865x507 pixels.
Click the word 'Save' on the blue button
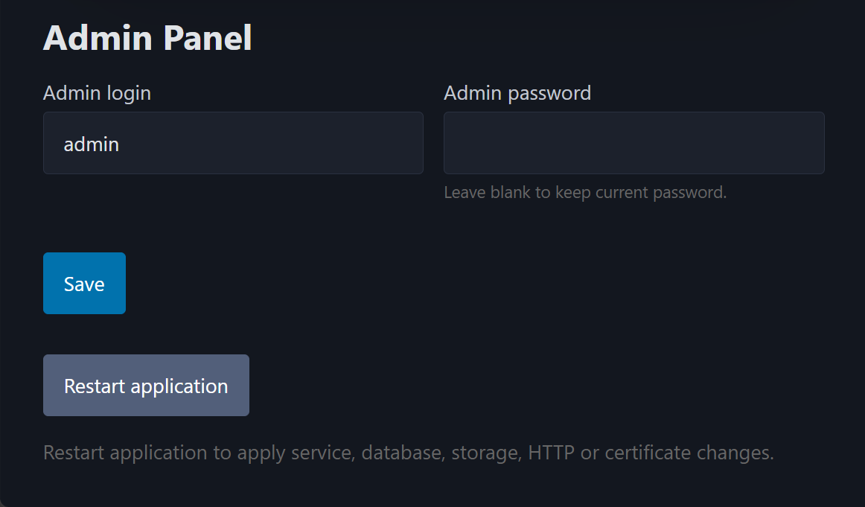[84, 284]
